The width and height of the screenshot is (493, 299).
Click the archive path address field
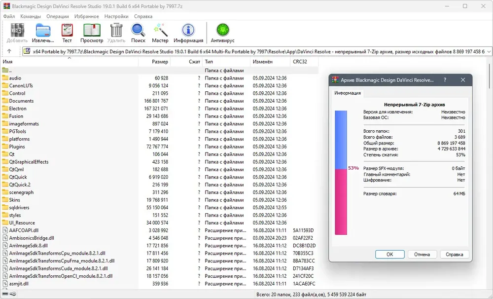pos(257,51)
